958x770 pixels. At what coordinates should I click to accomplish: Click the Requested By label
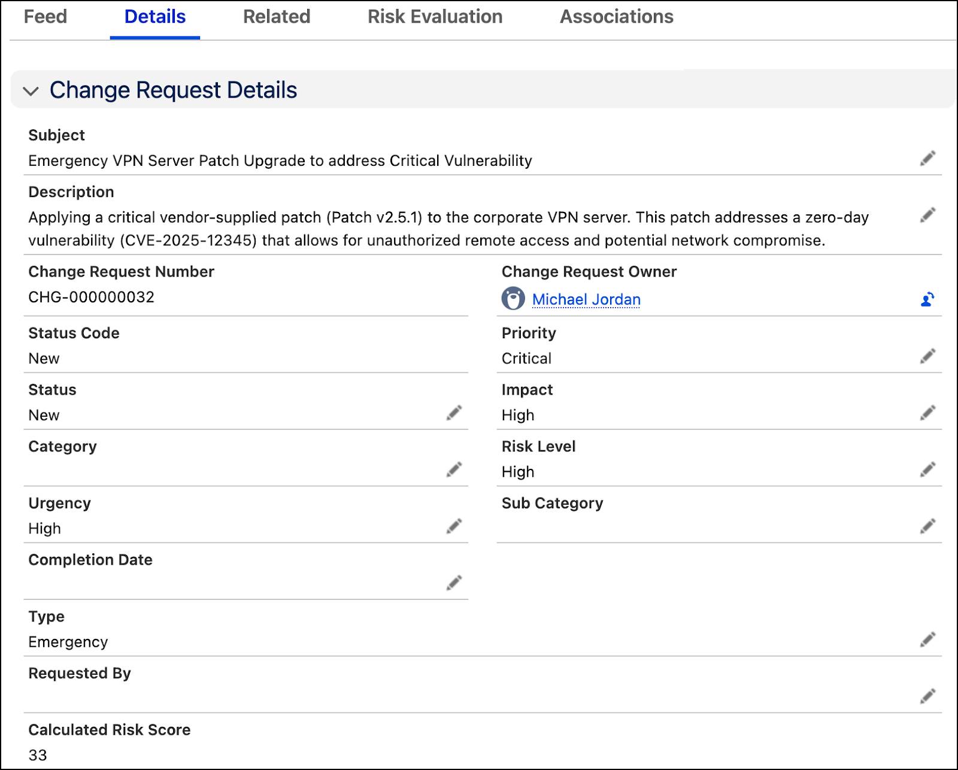pyautogui.click(x=80, y=673)
